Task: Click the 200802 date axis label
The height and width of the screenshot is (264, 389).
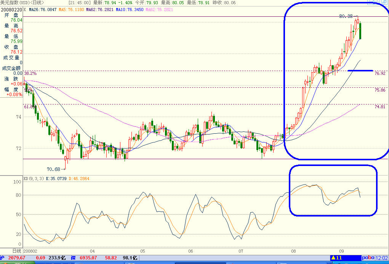Action: coord(30,251)
